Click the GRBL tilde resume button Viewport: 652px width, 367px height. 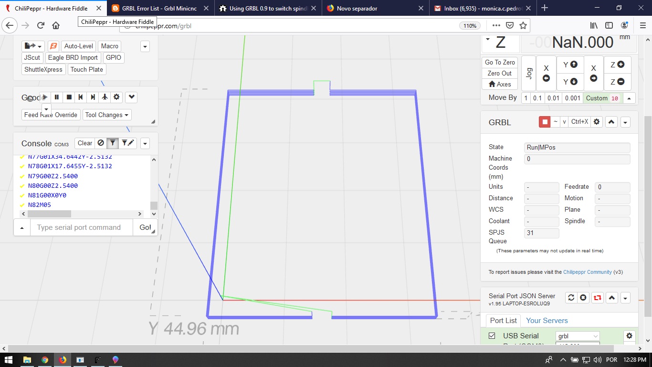[556, 122]
